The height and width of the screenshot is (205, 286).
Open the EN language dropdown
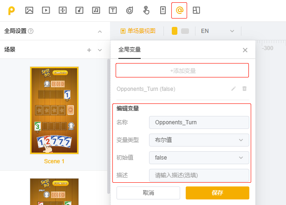pyautogui.click(x=217, y=31)
